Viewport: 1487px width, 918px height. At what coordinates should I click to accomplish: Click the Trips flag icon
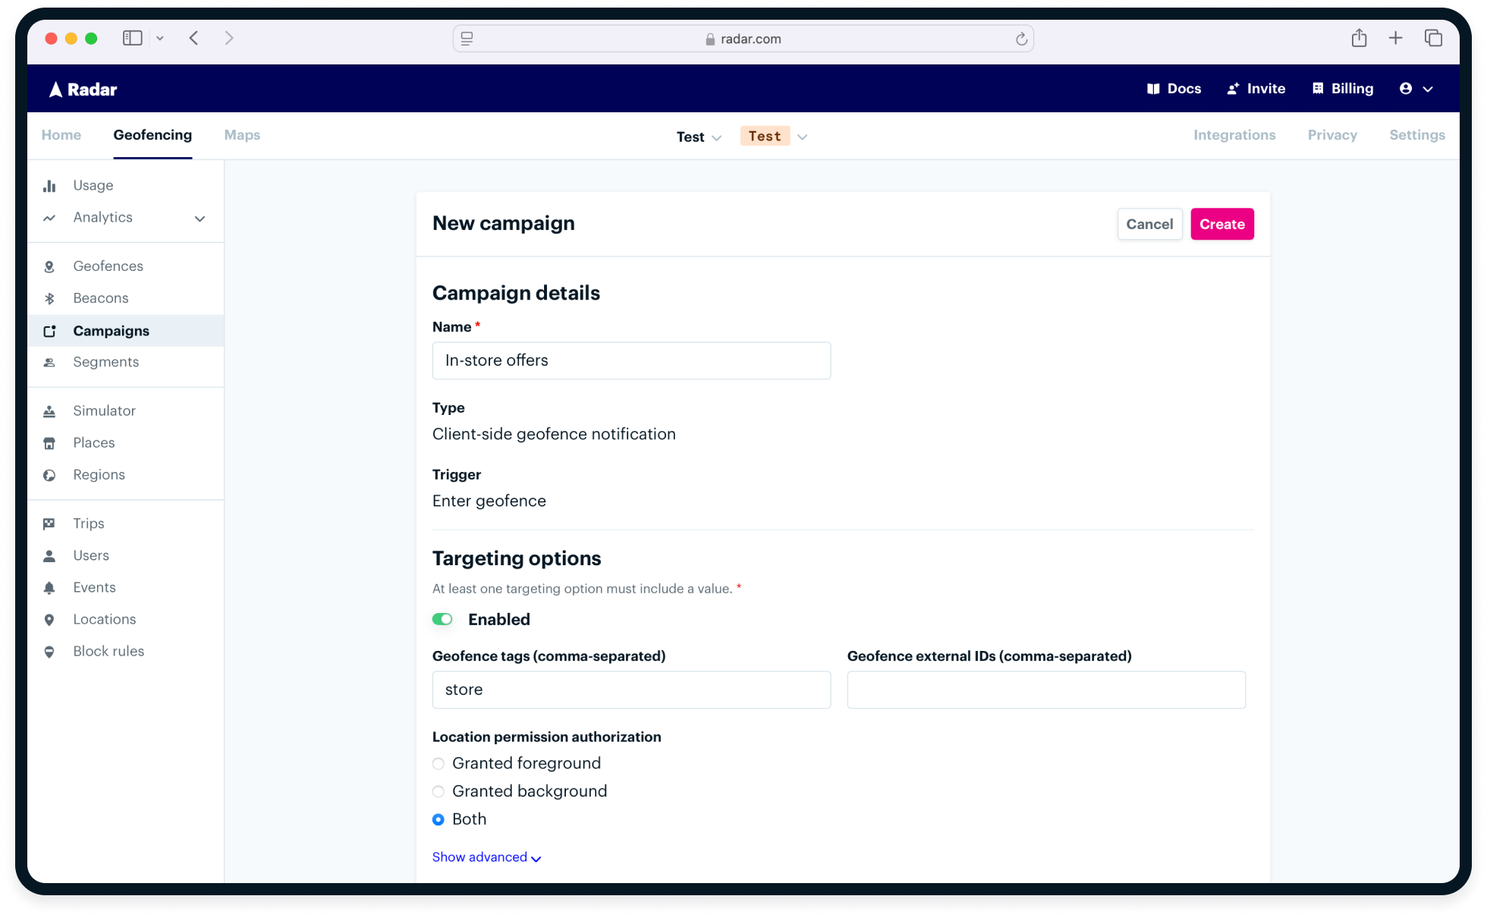click(49, 524)
